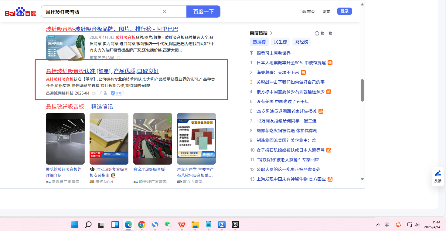Open WeChat from the taskbar
Screen dimensions: 446x231
coord(168,225)
